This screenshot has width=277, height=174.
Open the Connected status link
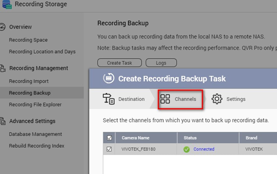[204, 149]
